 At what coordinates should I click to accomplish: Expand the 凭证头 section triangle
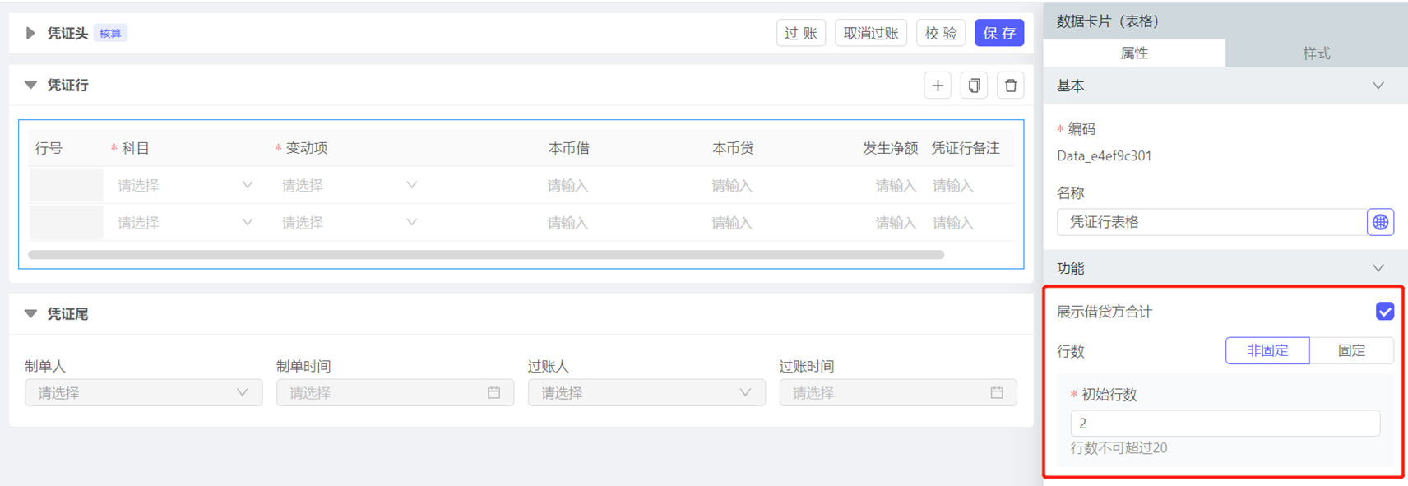tap(30, 33)
